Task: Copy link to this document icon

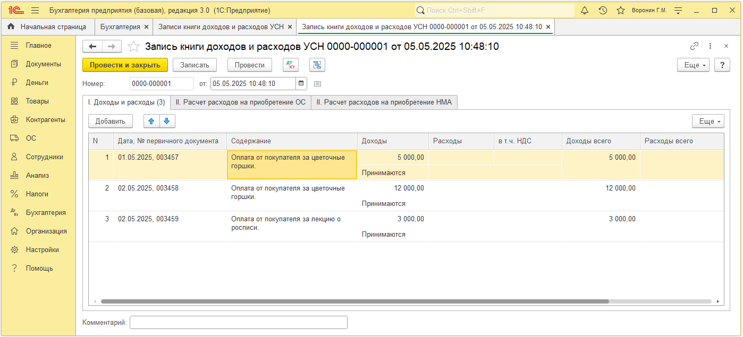Action: point(694,46)
